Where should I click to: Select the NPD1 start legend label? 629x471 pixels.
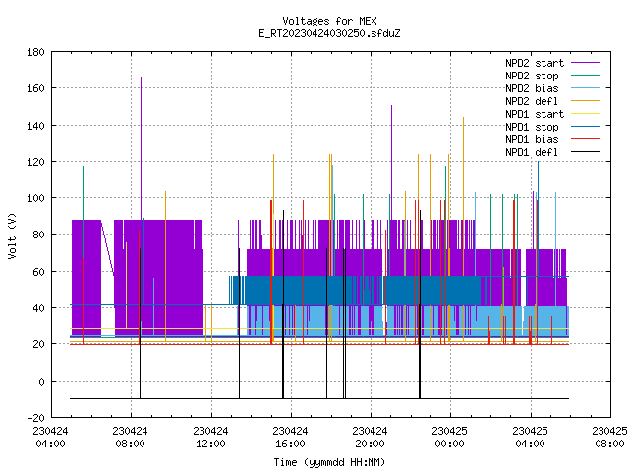pos(535,114)
